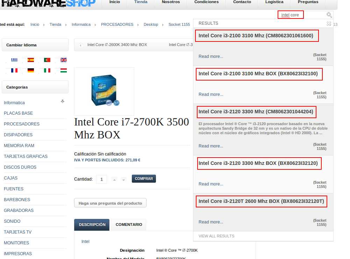Click the Socket 1155 breadcrumb link

click(x=179, y=24)
